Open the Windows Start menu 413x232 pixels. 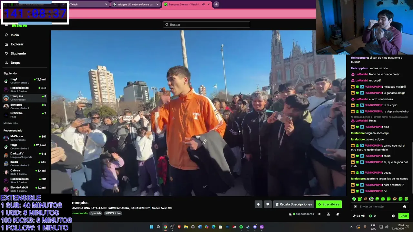(151, 227)
